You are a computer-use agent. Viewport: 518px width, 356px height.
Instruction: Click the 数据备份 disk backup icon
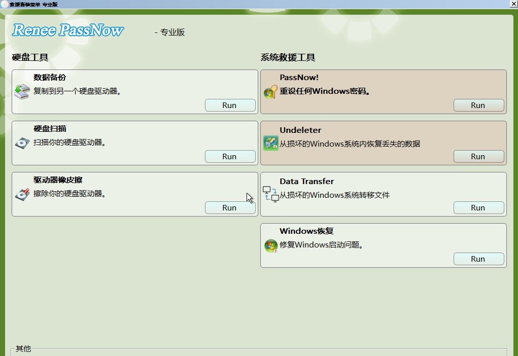tap(22, 91)
